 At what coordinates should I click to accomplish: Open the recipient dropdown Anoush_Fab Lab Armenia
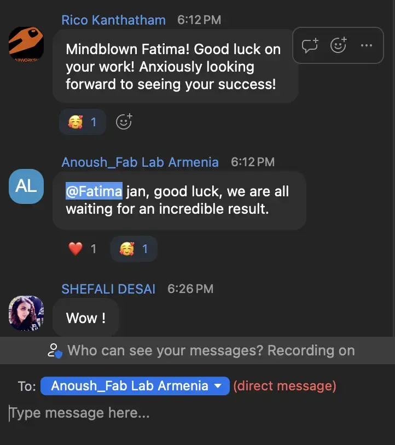(135, 386)
